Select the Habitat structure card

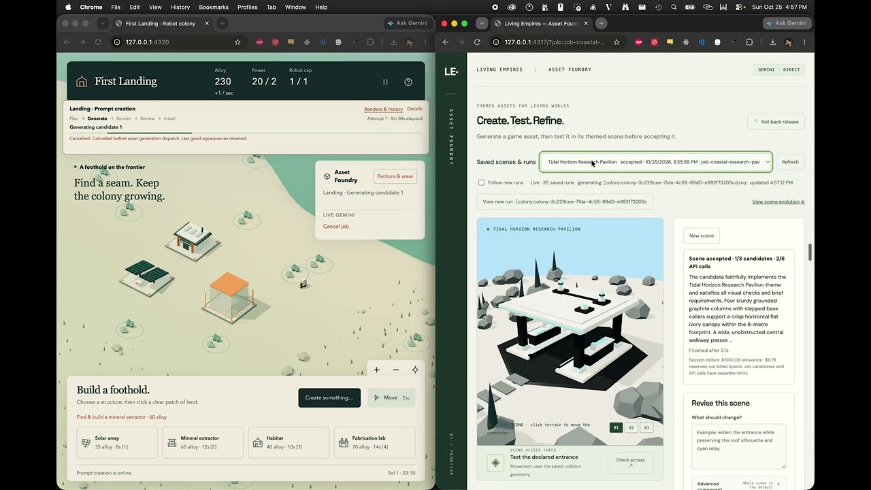point(289,442)
